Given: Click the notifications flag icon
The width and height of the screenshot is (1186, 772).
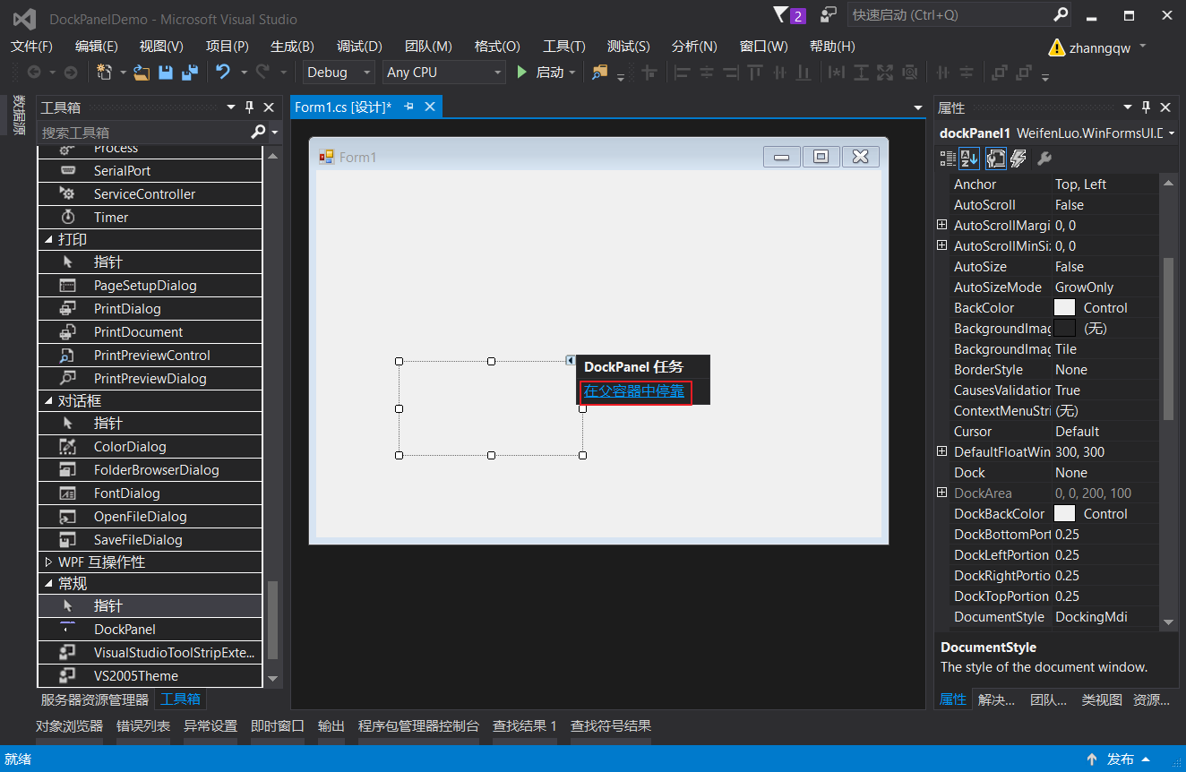Looking at the screenshot, I should click(781, 14).
